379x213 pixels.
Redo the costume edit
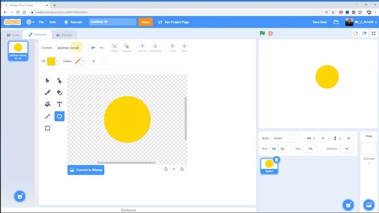tap(101, 47)
